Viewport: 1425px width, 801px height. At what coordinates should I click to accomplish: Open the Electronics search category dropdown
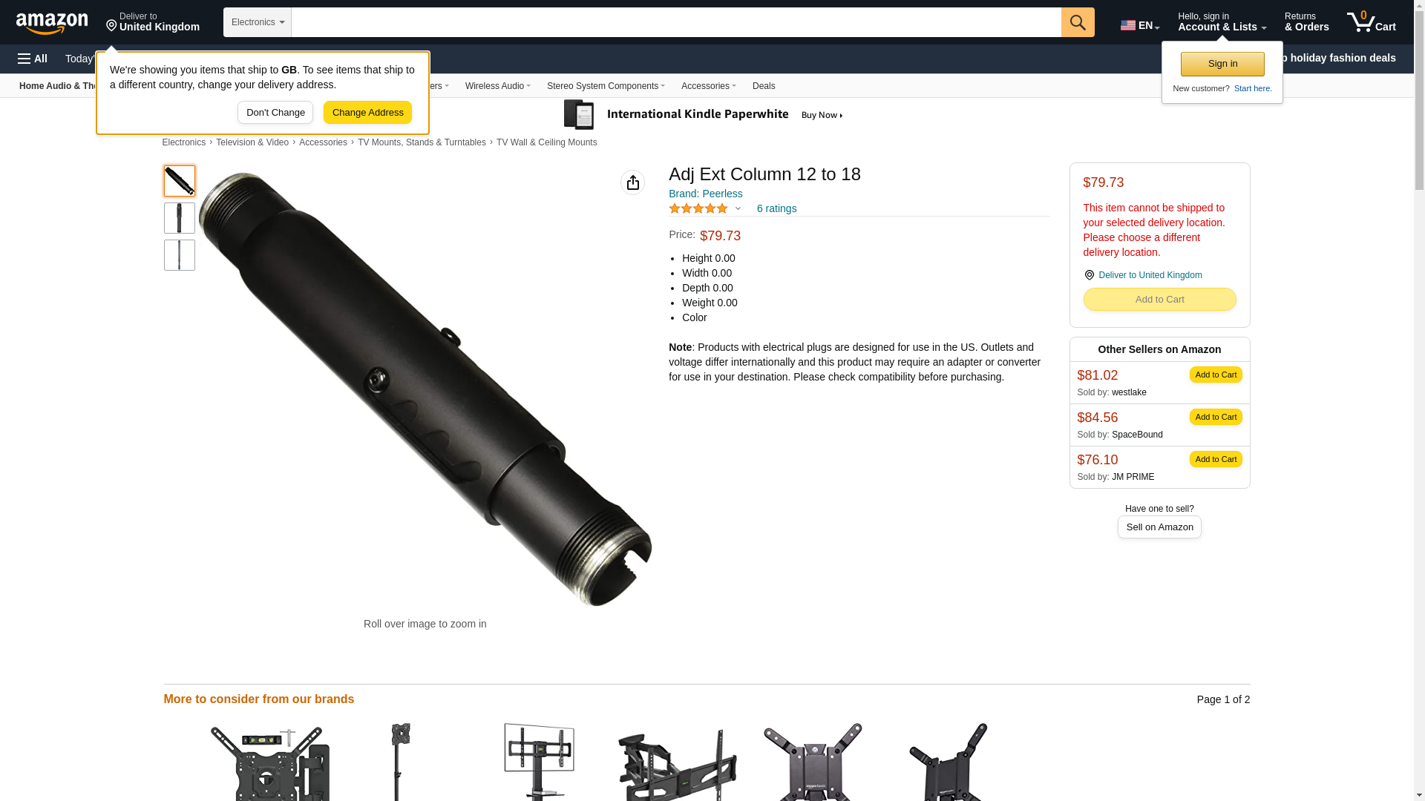(x=258, y=22)
